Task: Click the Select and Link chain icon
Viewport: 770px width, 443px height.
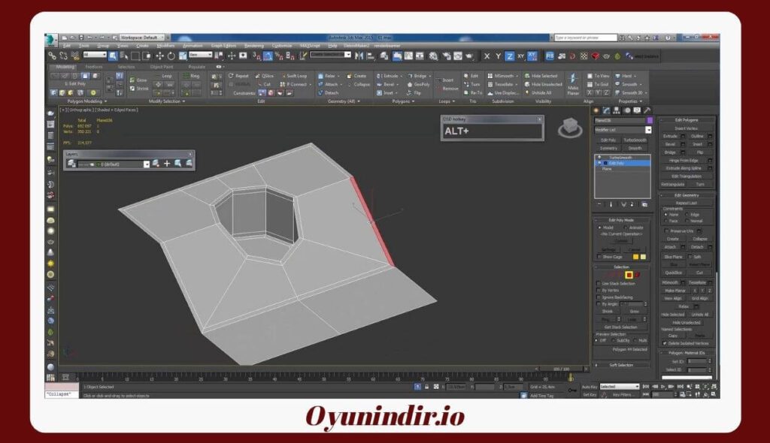Action: [52, 56]
